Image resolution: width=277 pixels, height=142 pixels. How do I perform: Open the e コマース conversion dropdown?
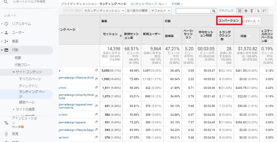251,21
